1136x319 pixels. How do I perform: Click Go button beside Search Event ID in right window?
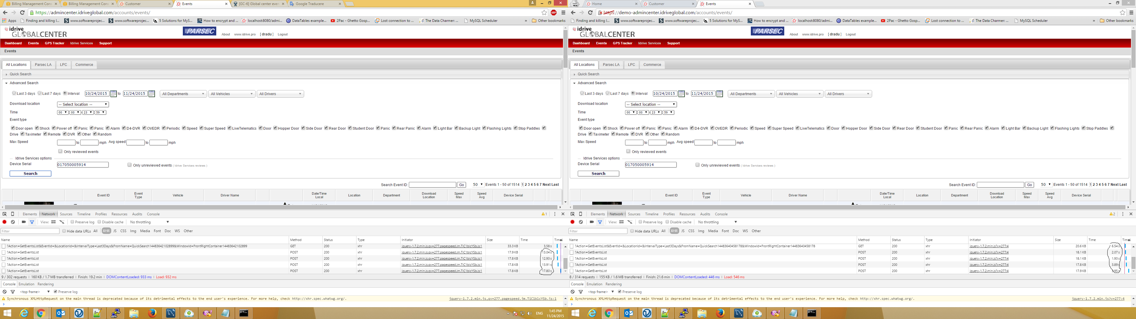(1029, 185)
